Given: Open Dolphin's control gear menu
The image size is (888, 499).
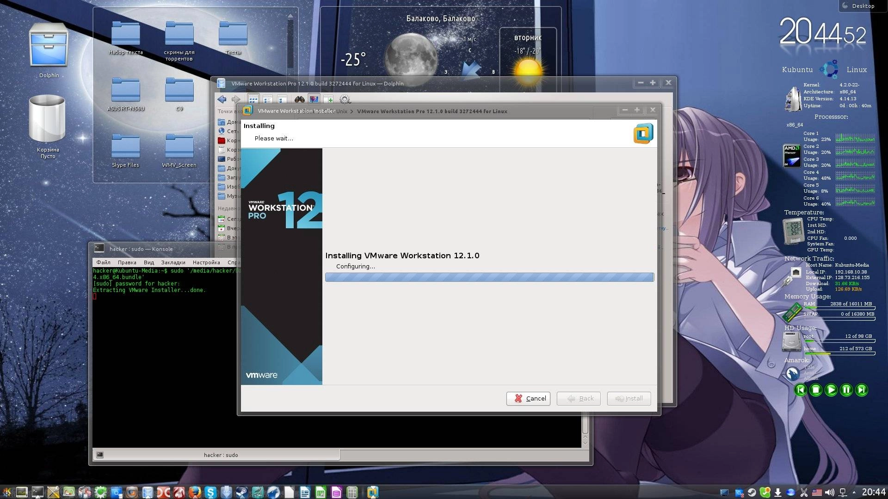Looking at the screenshot, I should tap(345, 99).
